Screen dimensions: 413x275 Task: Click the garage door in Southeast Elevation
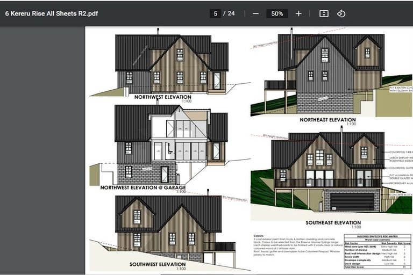click(352, 201)
